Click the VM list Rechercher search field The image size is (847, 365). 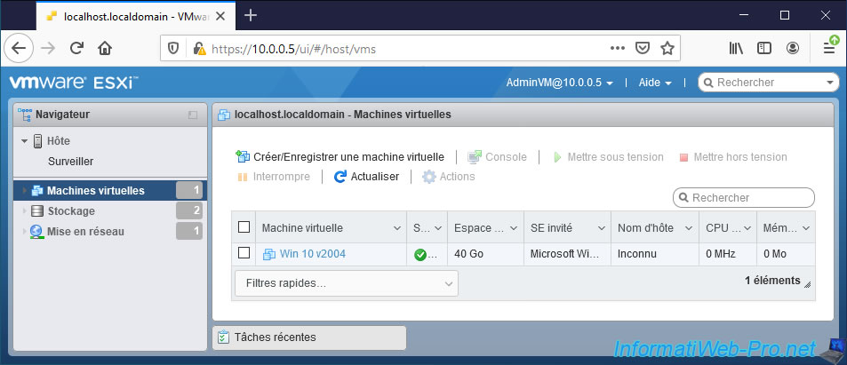point(744,198)
